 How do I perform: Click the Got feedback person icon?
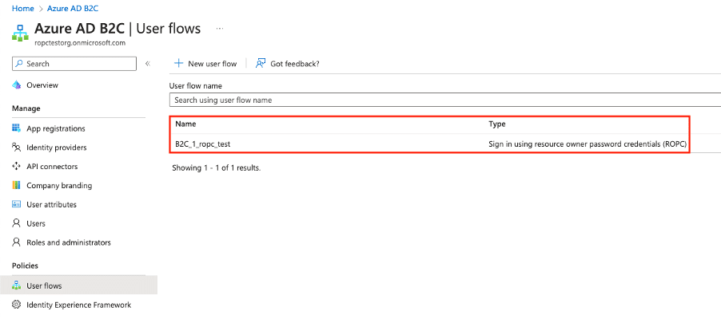tap(261, 63)
